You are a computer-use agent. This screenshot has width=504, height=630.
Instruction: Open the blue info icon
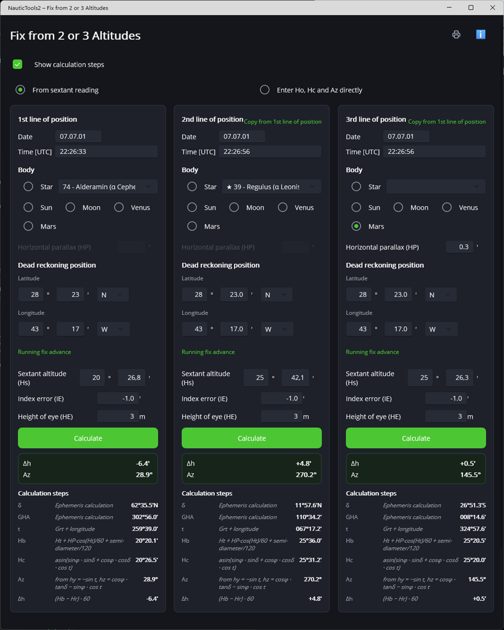click(481, 35)
